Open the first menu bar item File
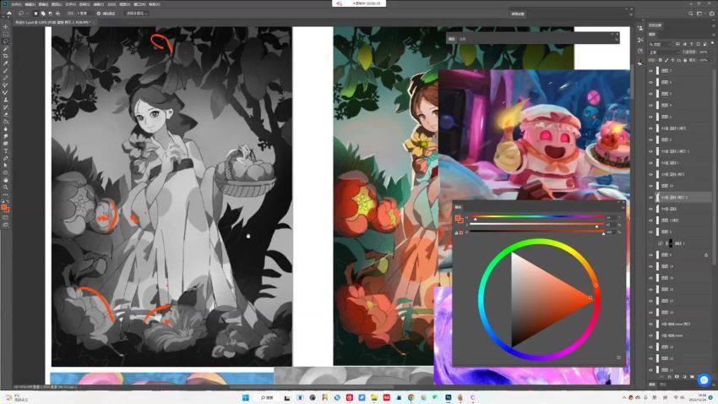This screenshot has height=404, width=718. click(x=15, y=4)
